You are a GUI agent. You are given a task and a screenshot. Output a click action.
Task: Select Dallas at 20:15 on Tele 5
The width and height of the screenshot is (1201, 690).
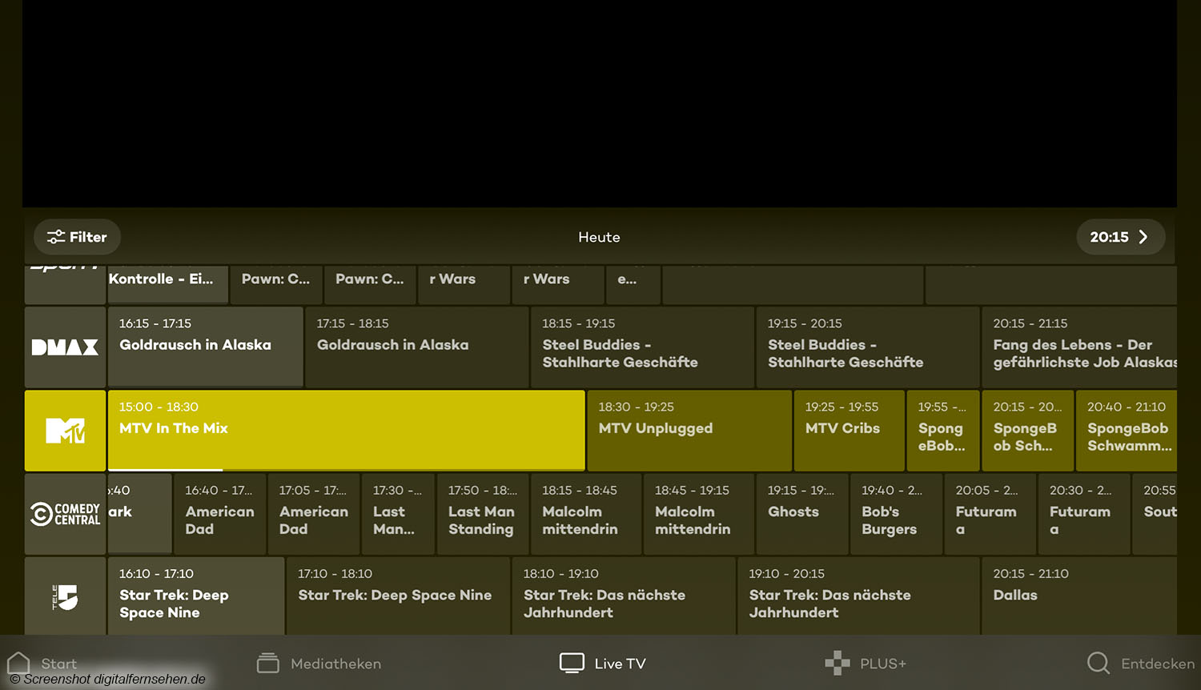[1078, 595]
